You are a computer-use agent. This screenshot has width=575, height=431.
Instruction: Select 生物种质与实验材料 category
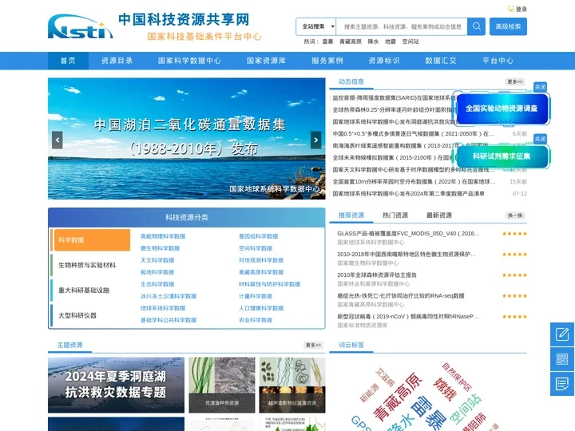pyautogui.click(x=87, y=265)
